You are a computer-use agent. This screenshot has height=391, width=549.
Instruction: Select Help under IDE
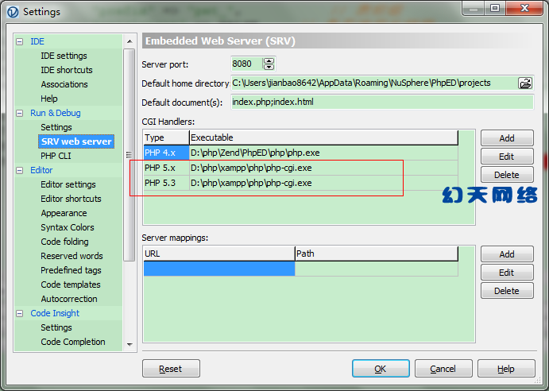pos(49,99)
